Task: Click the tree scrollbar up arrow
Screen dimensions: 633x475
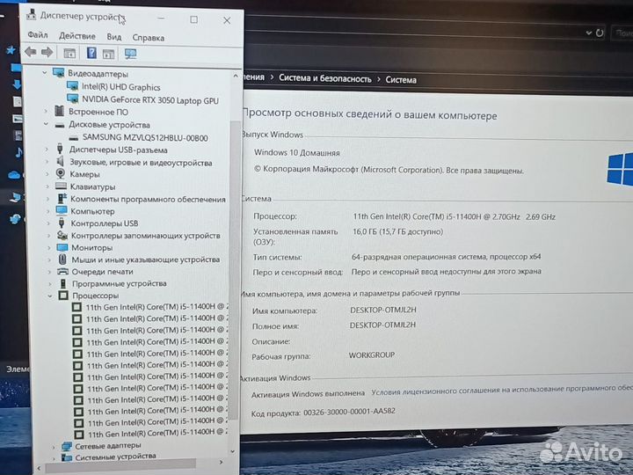Action: pos(236,76)
